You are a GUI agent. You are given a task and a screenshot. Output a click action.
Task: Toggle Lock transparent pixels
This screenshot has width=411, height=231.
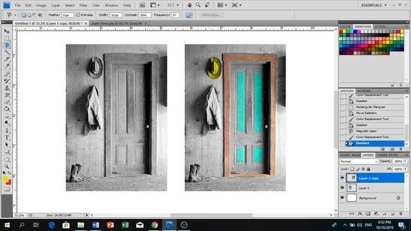352,169
